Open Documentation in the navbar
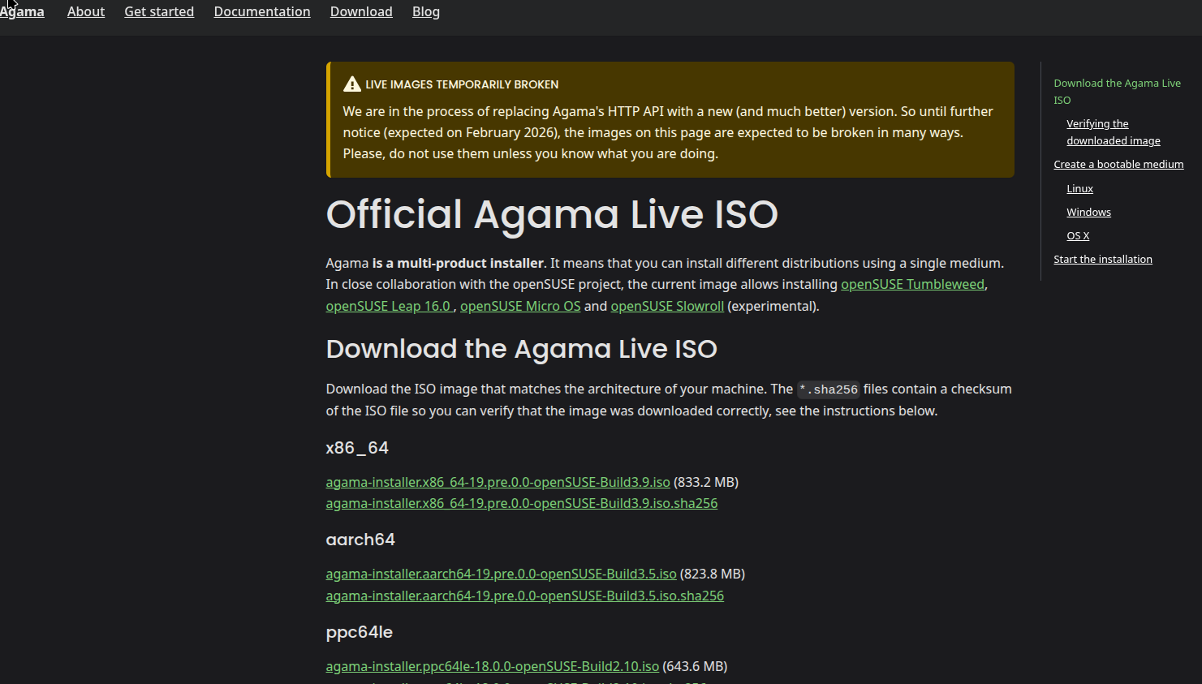1202x684 pixels. pyautogui.click(x=262, y=11)
